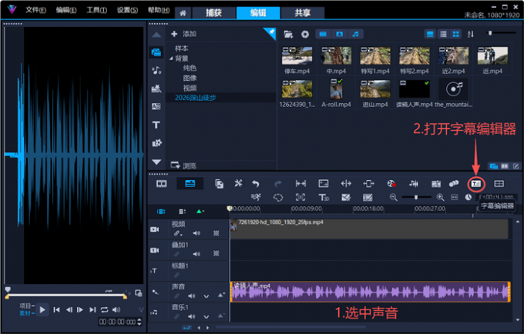
Task: Open the 工具 menu
Action: coord(96,10)
